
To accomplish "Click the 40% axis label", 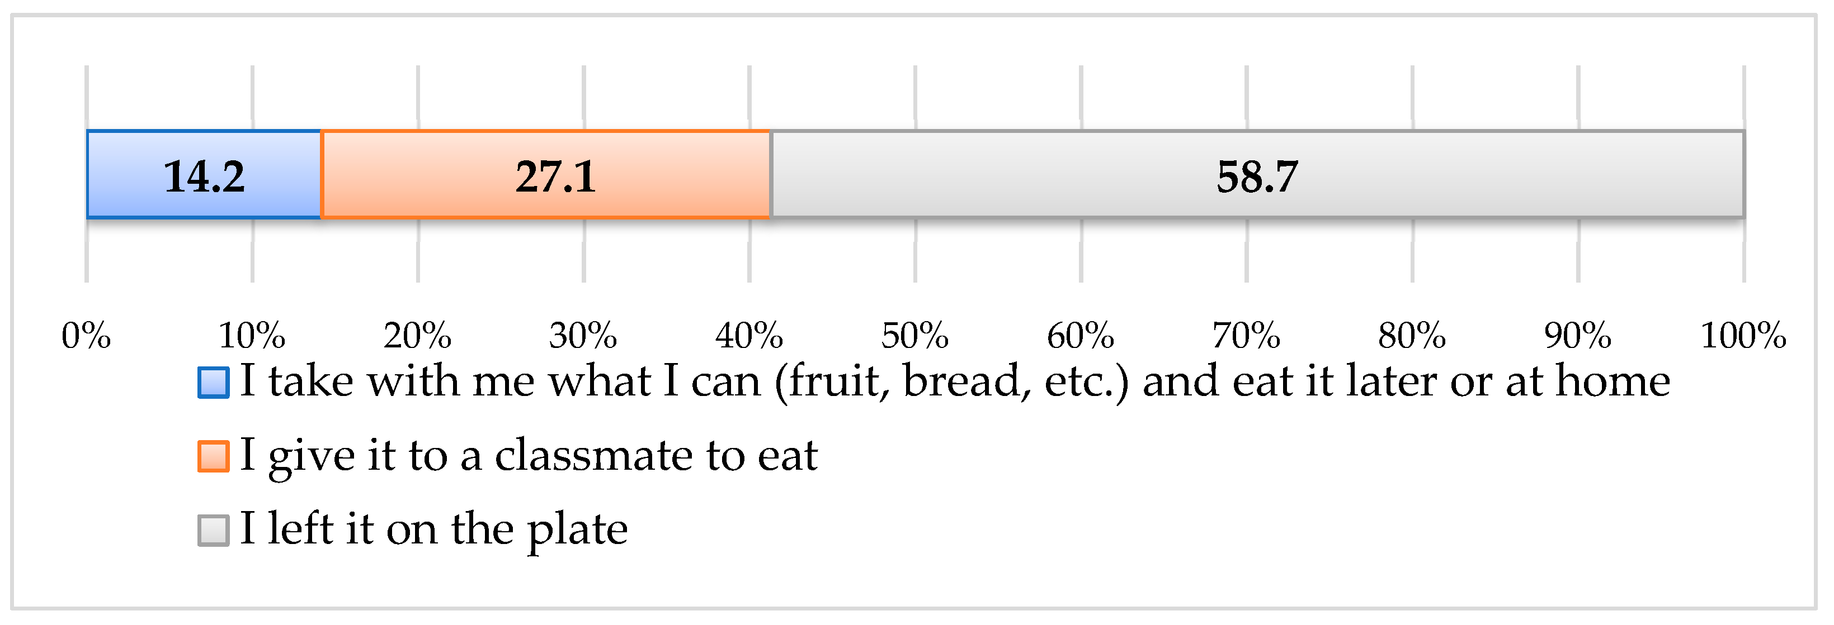I will tap(749, 336).
